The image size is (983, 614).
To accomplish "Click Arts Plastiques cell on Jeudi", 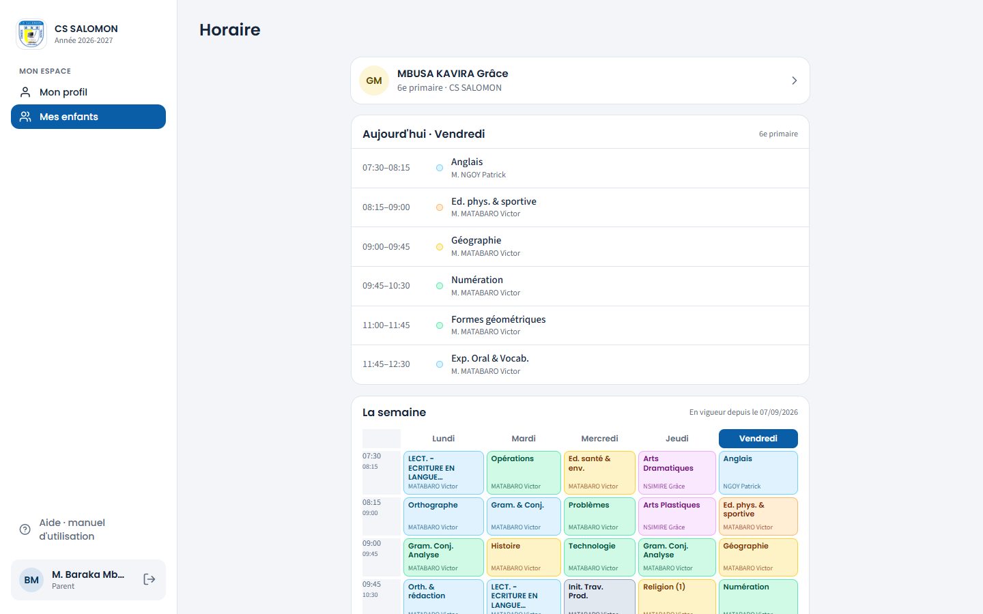I will [x=677, y=516].
